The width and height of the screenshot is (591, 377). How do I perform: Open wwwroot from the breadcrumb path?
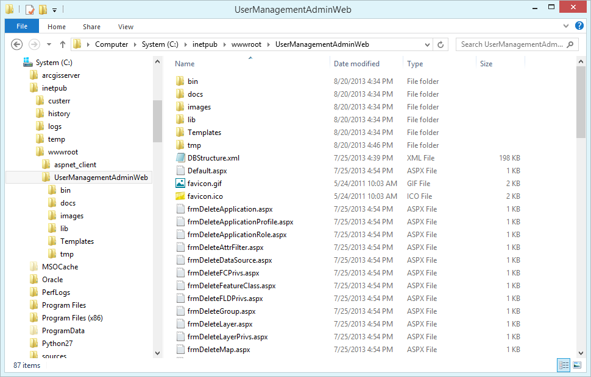pyautogui.click(x=246, y=44)
